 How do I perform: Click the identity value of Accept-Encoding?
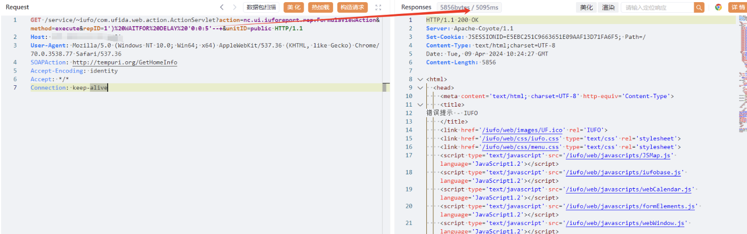pos(104,71)
